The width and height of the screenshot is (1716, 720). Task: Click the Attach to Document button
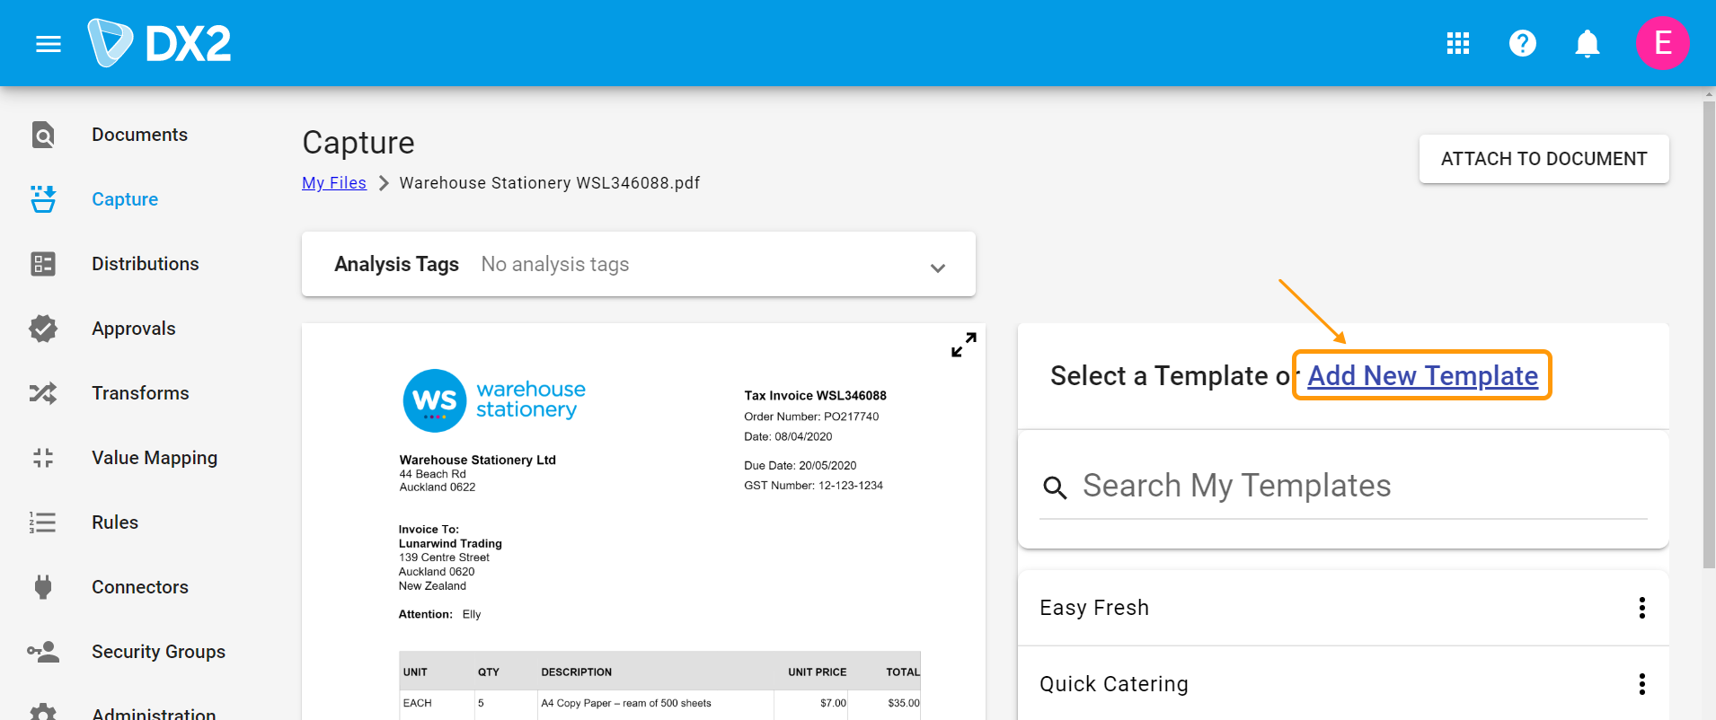(x=1544, y=159)
